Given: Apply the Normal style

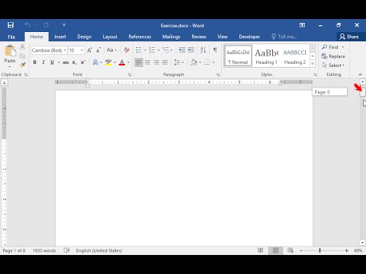Looking at the screenshot, I should click(238, 56).
